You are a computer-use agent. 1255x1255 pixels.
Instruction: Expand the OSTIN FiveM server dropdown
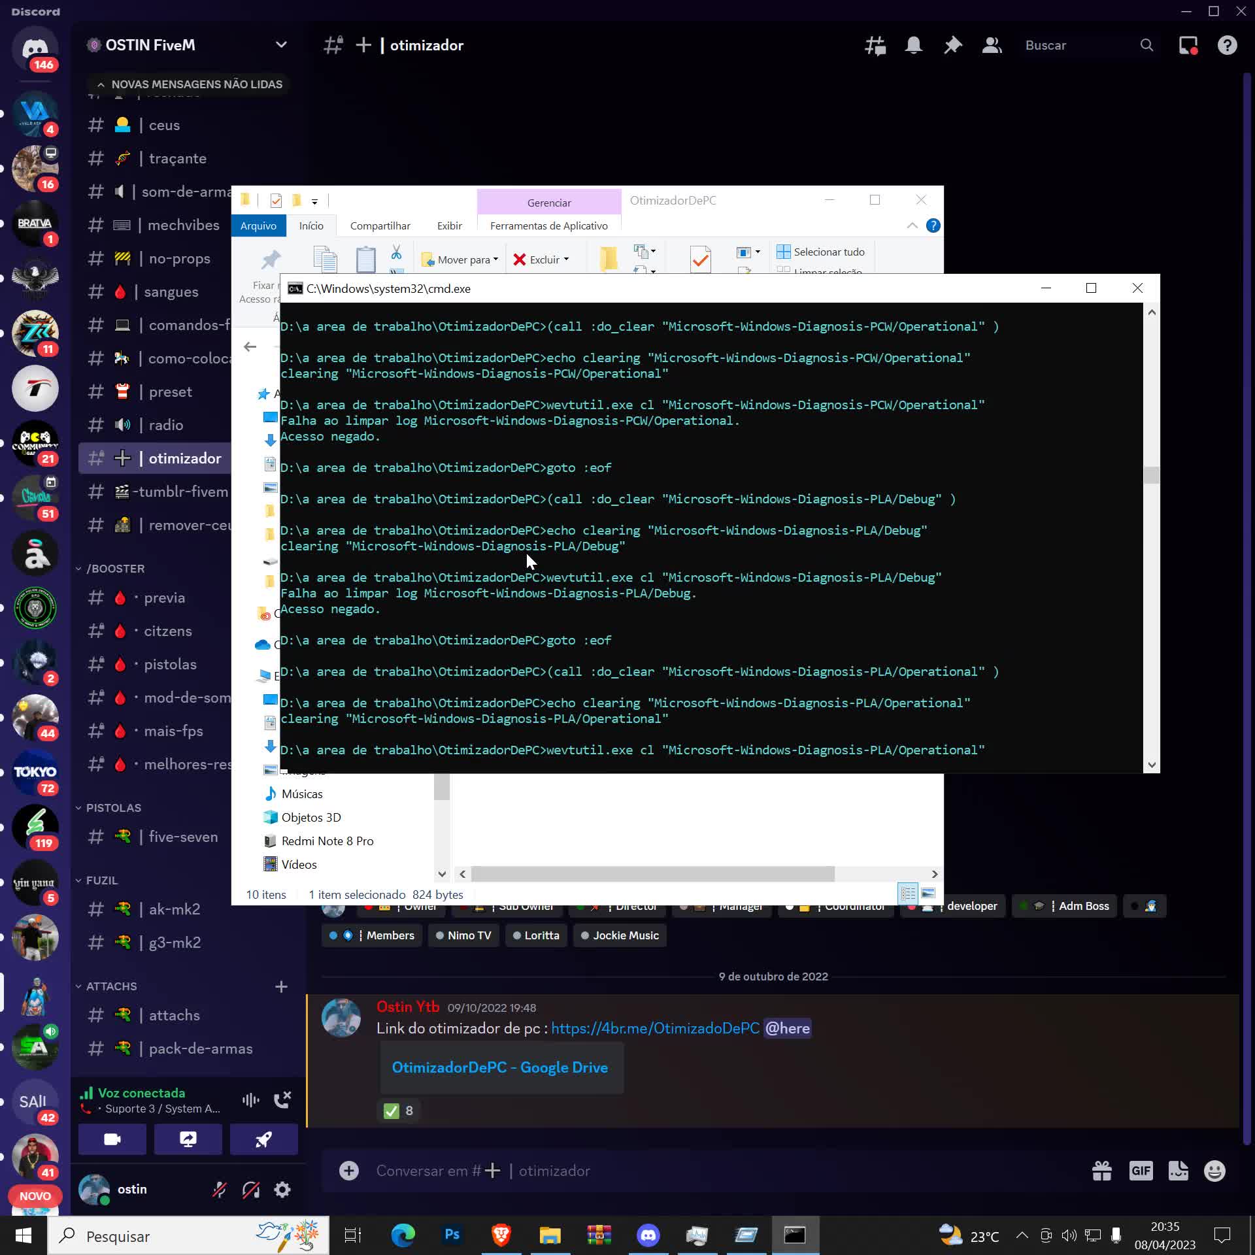(x=281, y=44)
